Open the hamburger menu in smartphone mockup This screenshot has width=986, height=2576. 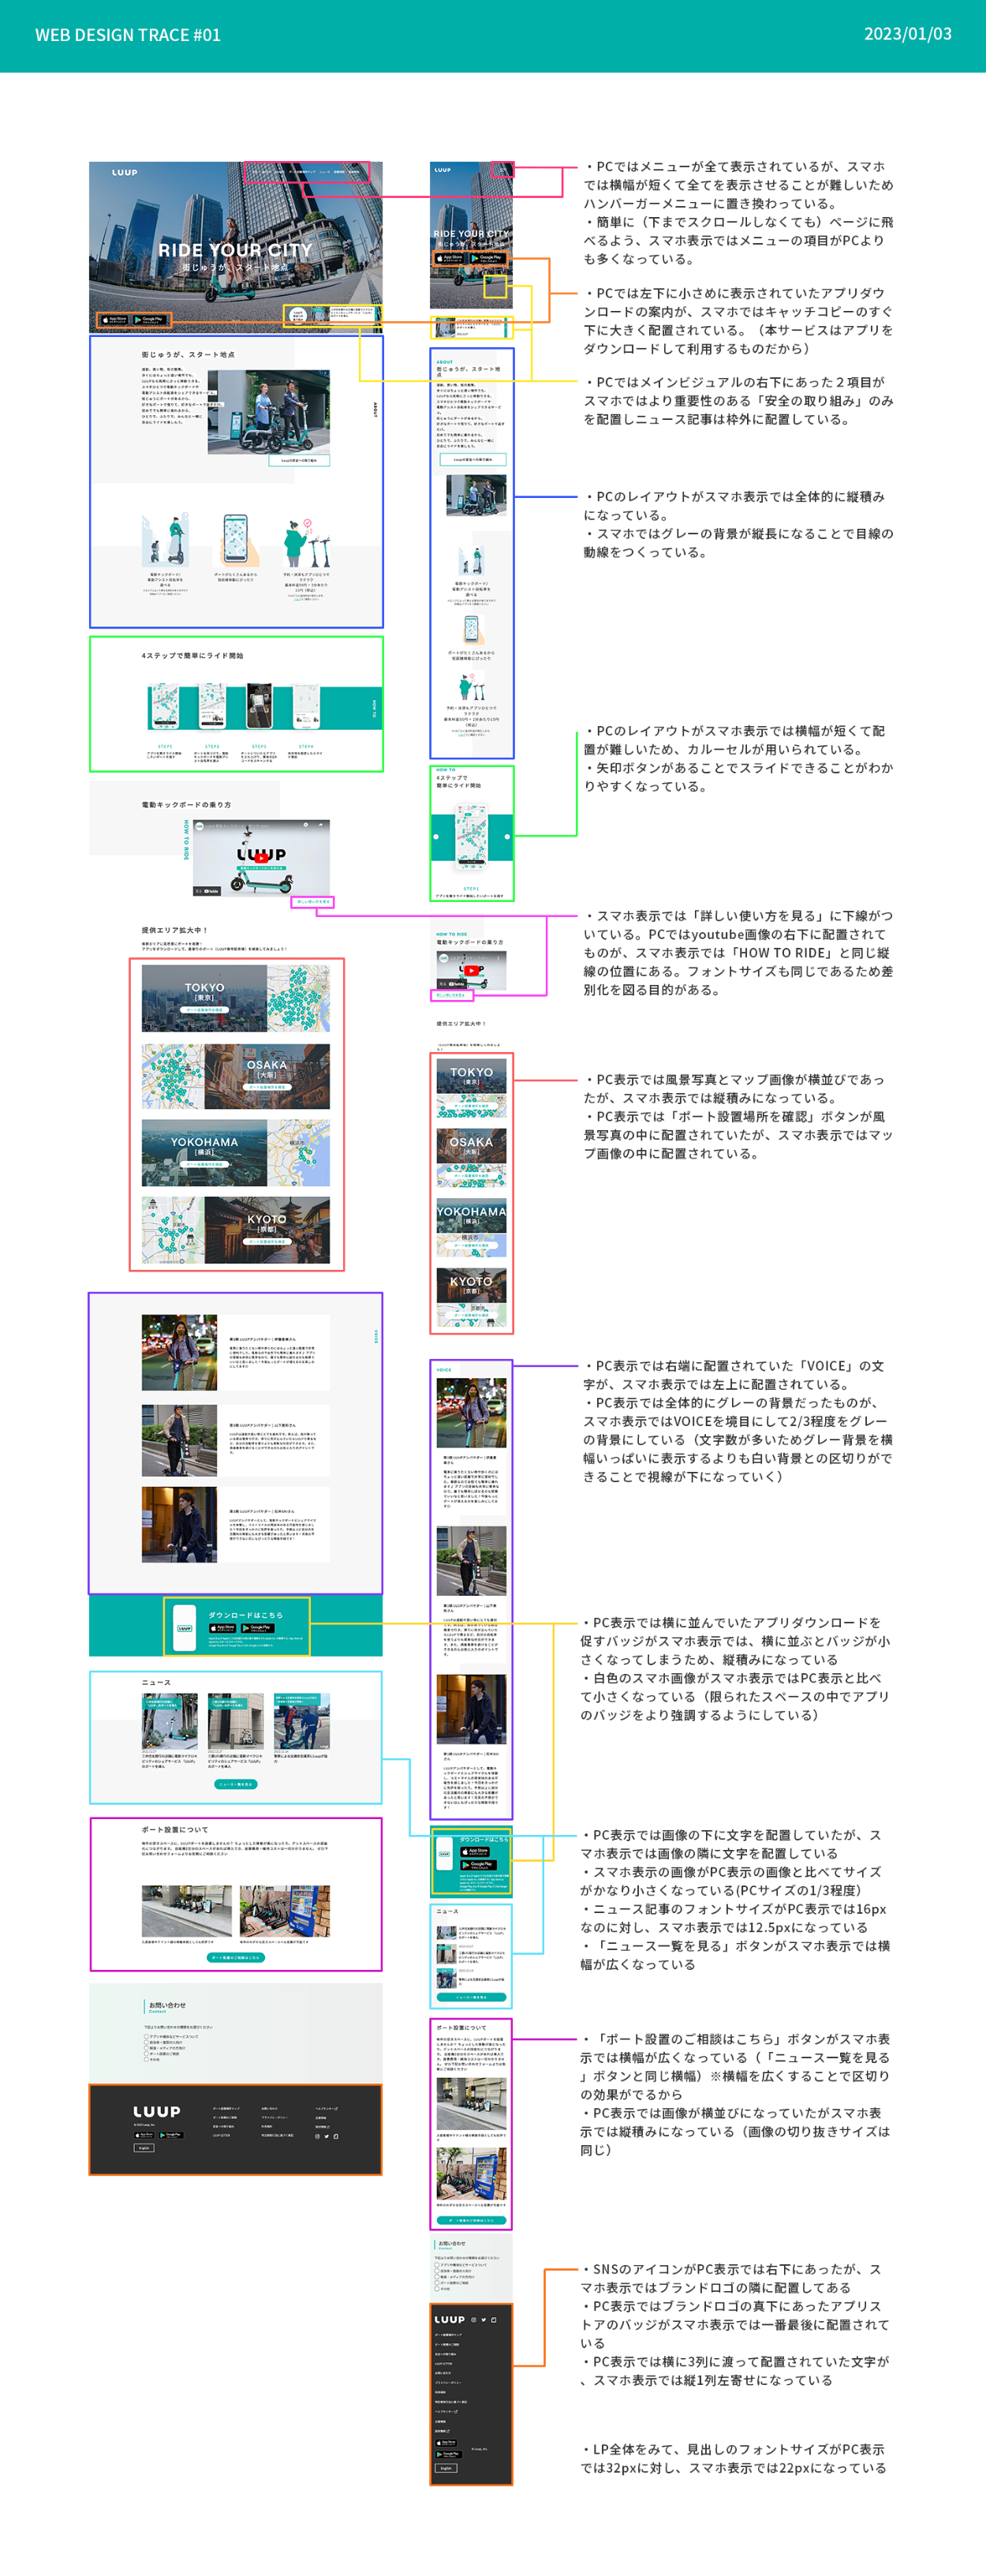coord(505,170)
